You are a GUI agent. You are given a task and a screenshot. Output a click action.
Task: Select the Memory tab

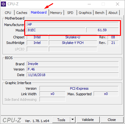(x=56, y=13)
